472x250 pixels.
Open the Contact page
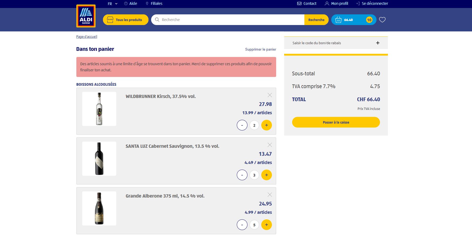tap(307, 3)
